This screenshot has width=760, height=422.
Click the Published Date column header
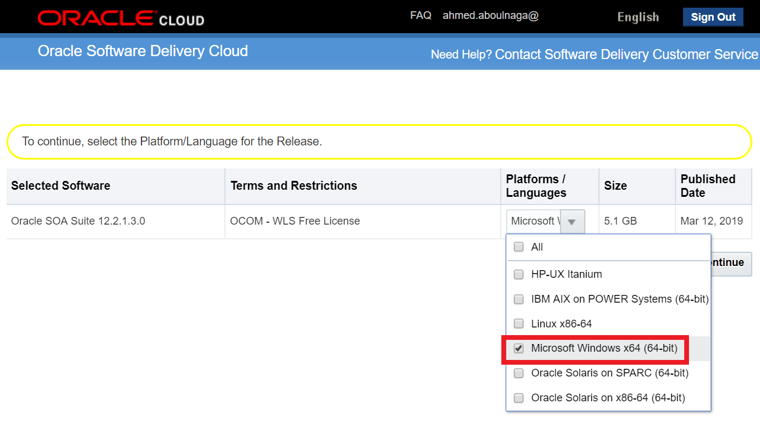[x=707, y=186]
